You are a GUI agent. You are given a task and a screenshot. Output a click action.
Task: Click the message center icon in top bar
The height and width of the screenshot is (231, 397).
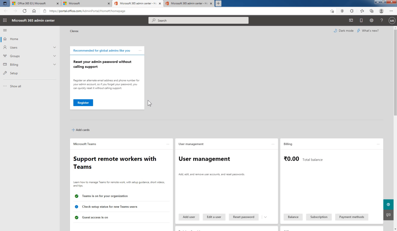coord(351,20)
